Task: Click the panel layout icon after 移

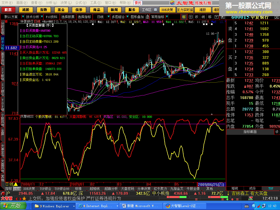Action: point(217,17)
